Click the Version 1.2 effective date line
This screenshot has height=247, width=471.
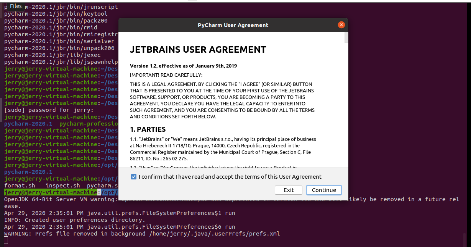pos(183,66)
